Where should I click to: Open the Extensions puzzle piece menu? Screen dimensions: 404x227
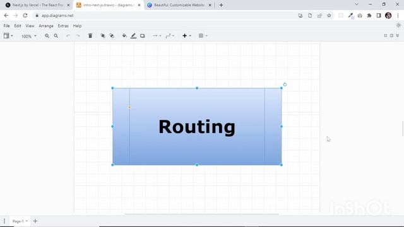click(x=369, y=15)
